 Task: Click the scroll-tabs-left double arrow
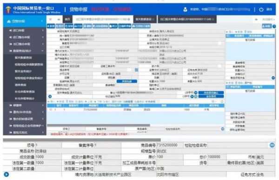(x=59, y=19)
